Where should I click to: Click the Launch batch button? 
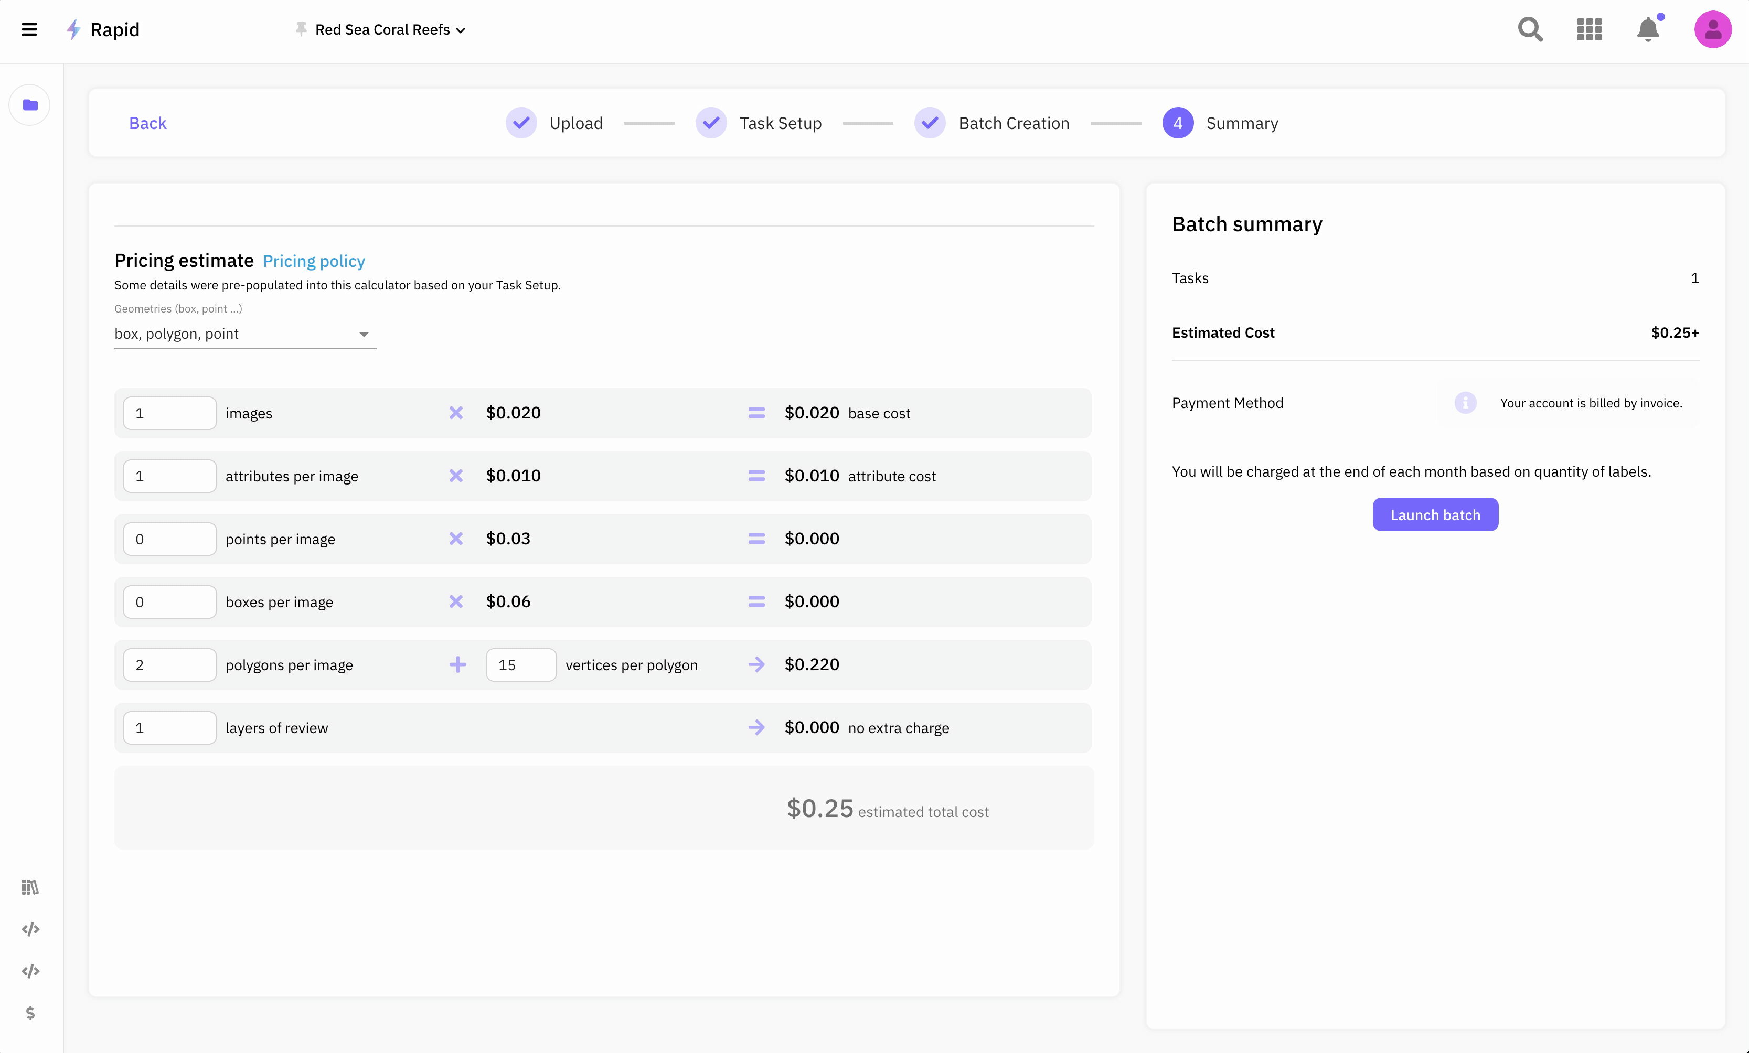1435,514
